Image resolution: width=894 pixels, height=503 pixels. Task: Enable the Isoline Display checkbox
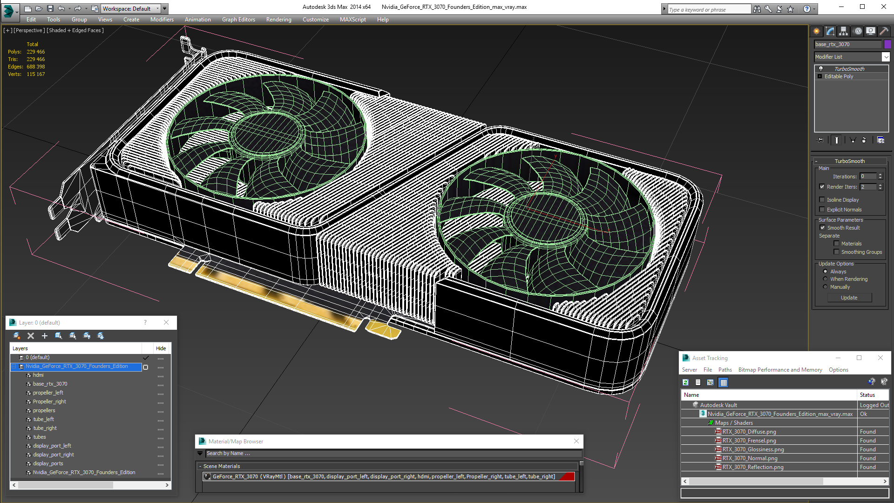pos(822,199)
